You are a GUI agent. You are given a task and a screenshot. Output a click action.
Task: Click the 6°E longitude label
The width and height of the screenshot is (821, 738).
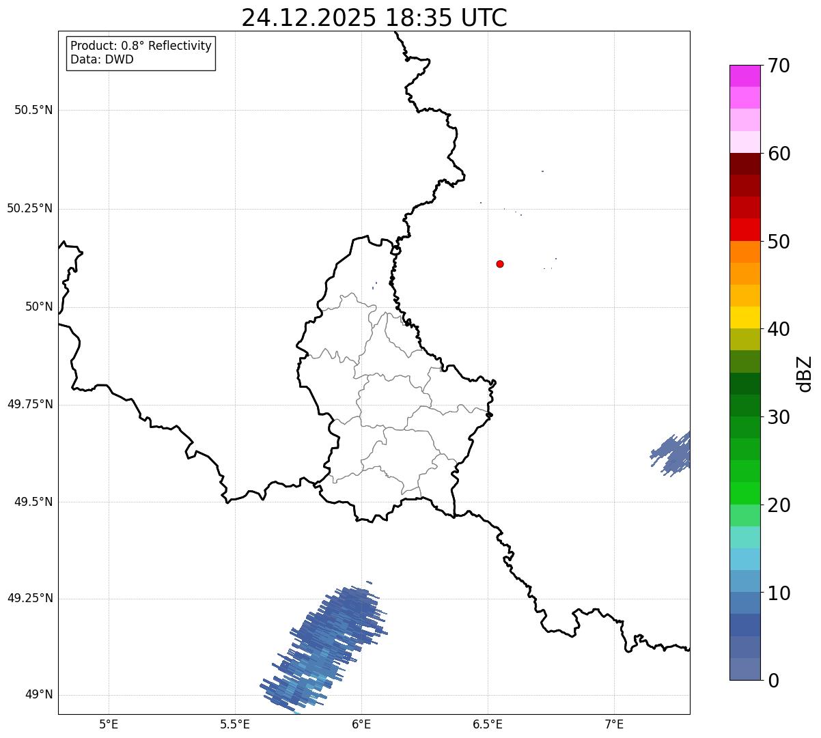(361, 724)
